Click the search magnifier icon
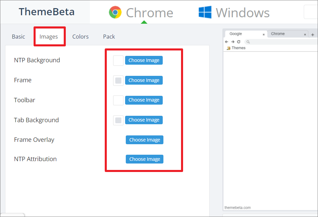Image resolution: width=318 pixels, height=217 pixels. point(248,42)
